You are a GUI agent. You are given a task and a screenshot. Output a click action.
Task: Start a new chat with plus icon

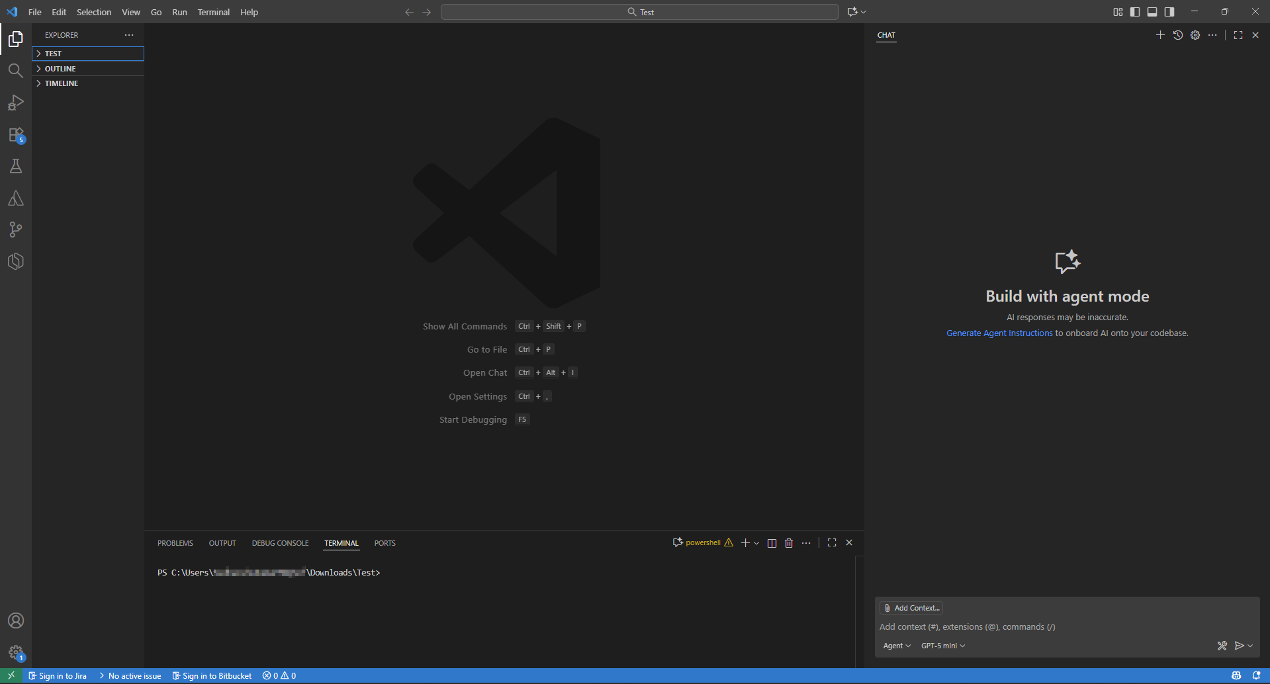[x=1160, y=35]
